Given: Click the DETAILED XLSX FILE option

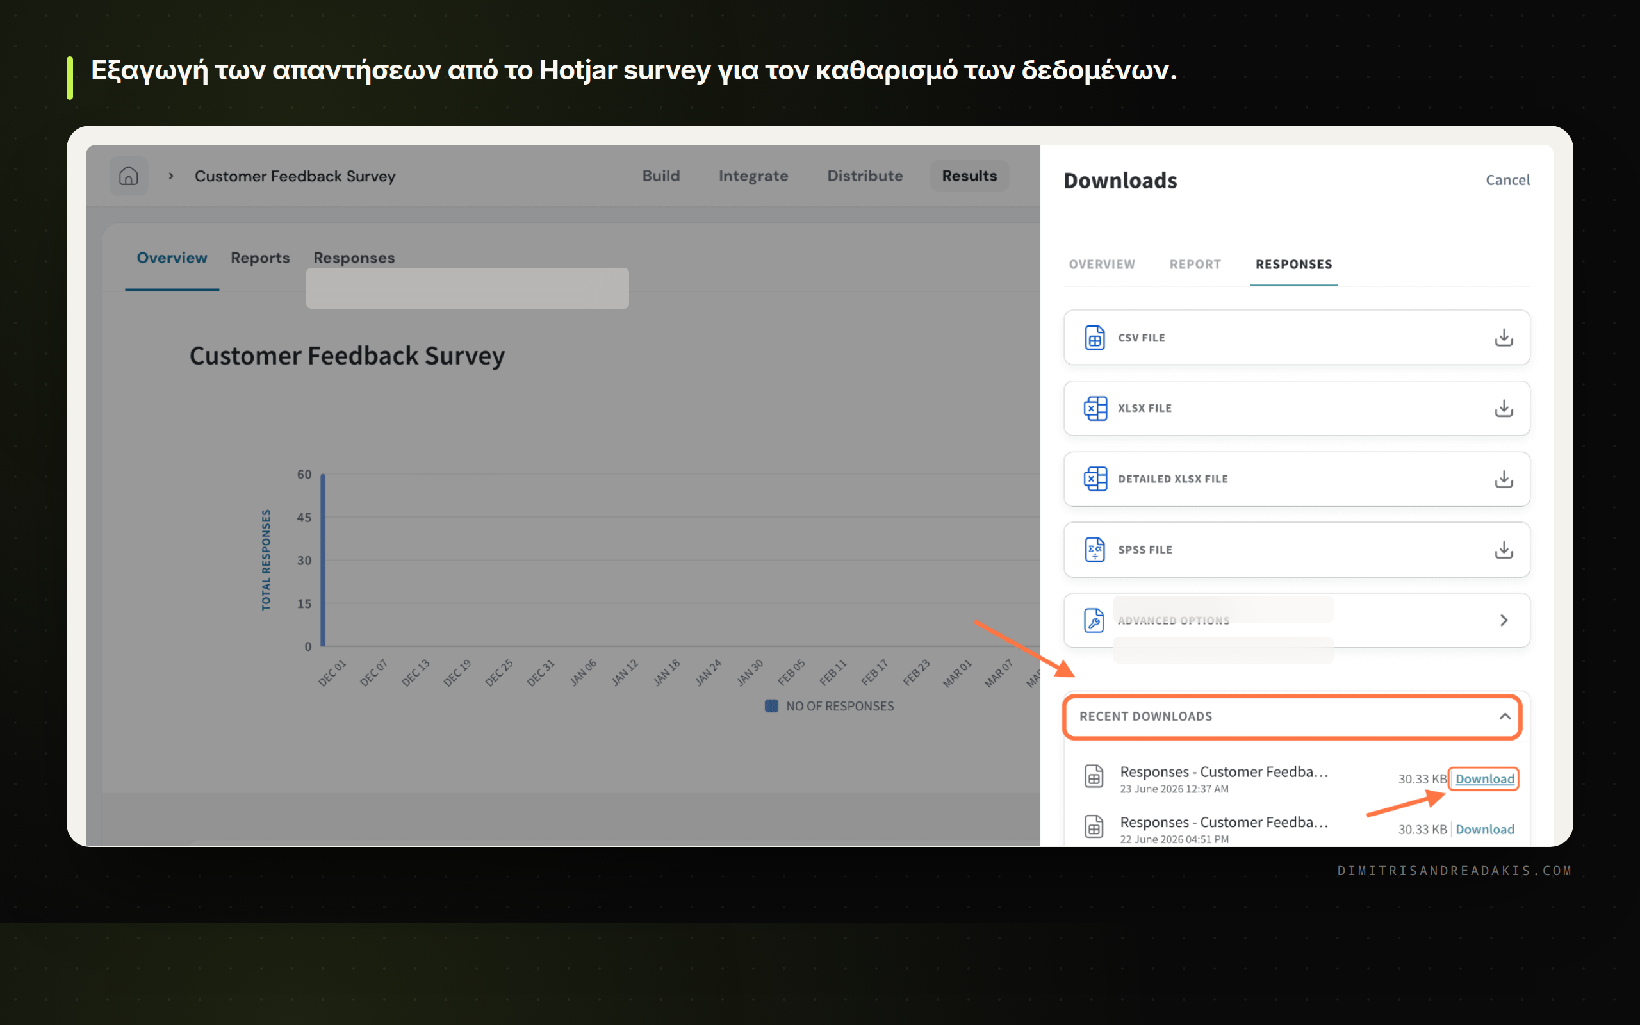Looking at the screenshot, I should coord(1297,479).
